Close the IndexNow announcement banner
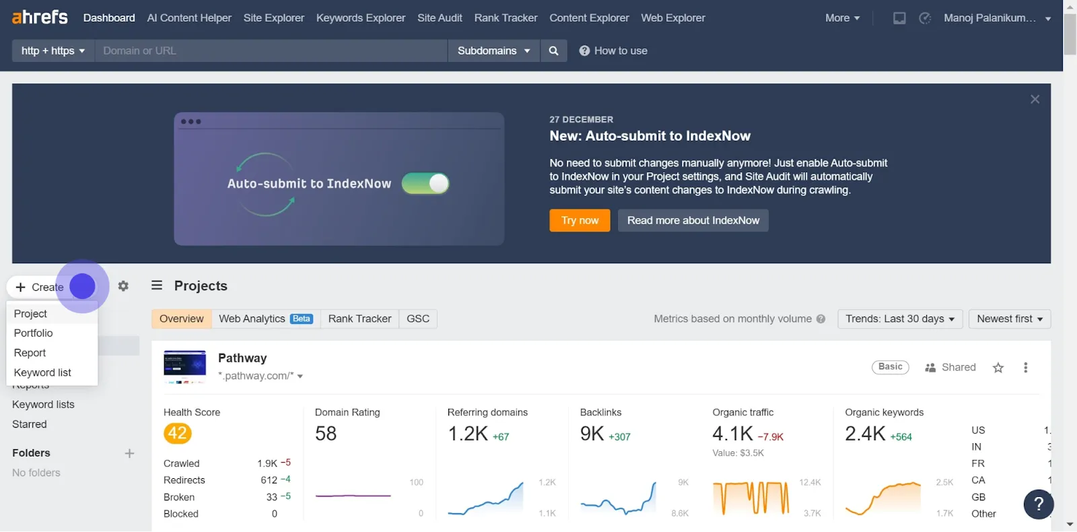The height and width of the screenshot is (532, 1077). (1035, 100)
